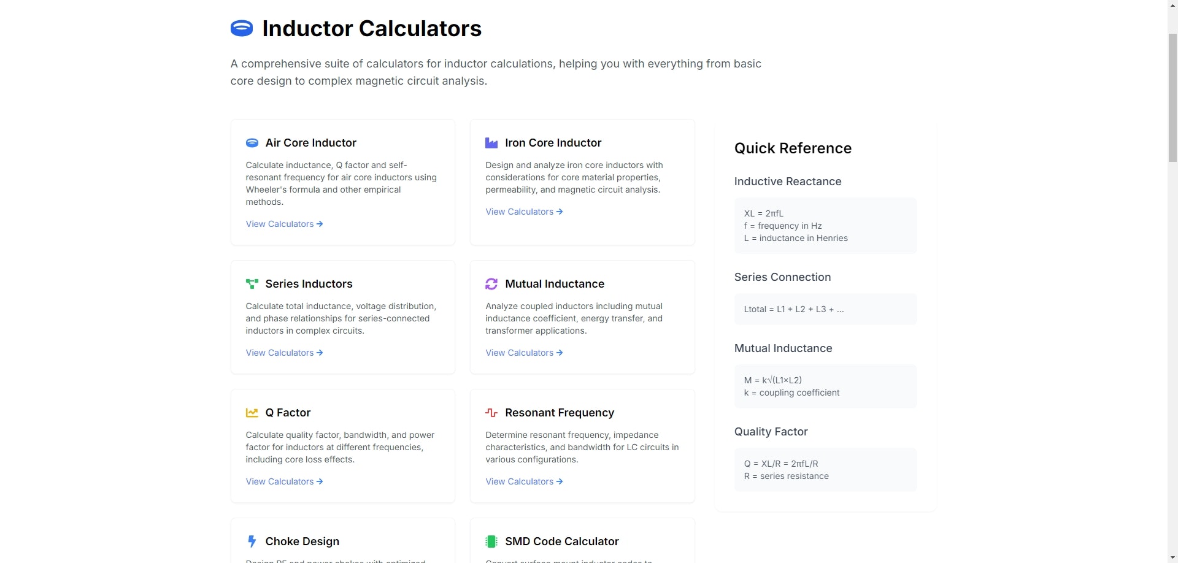Click the Resonant Frequency waveform icon
1178x563 pixels.
(491, 413)
